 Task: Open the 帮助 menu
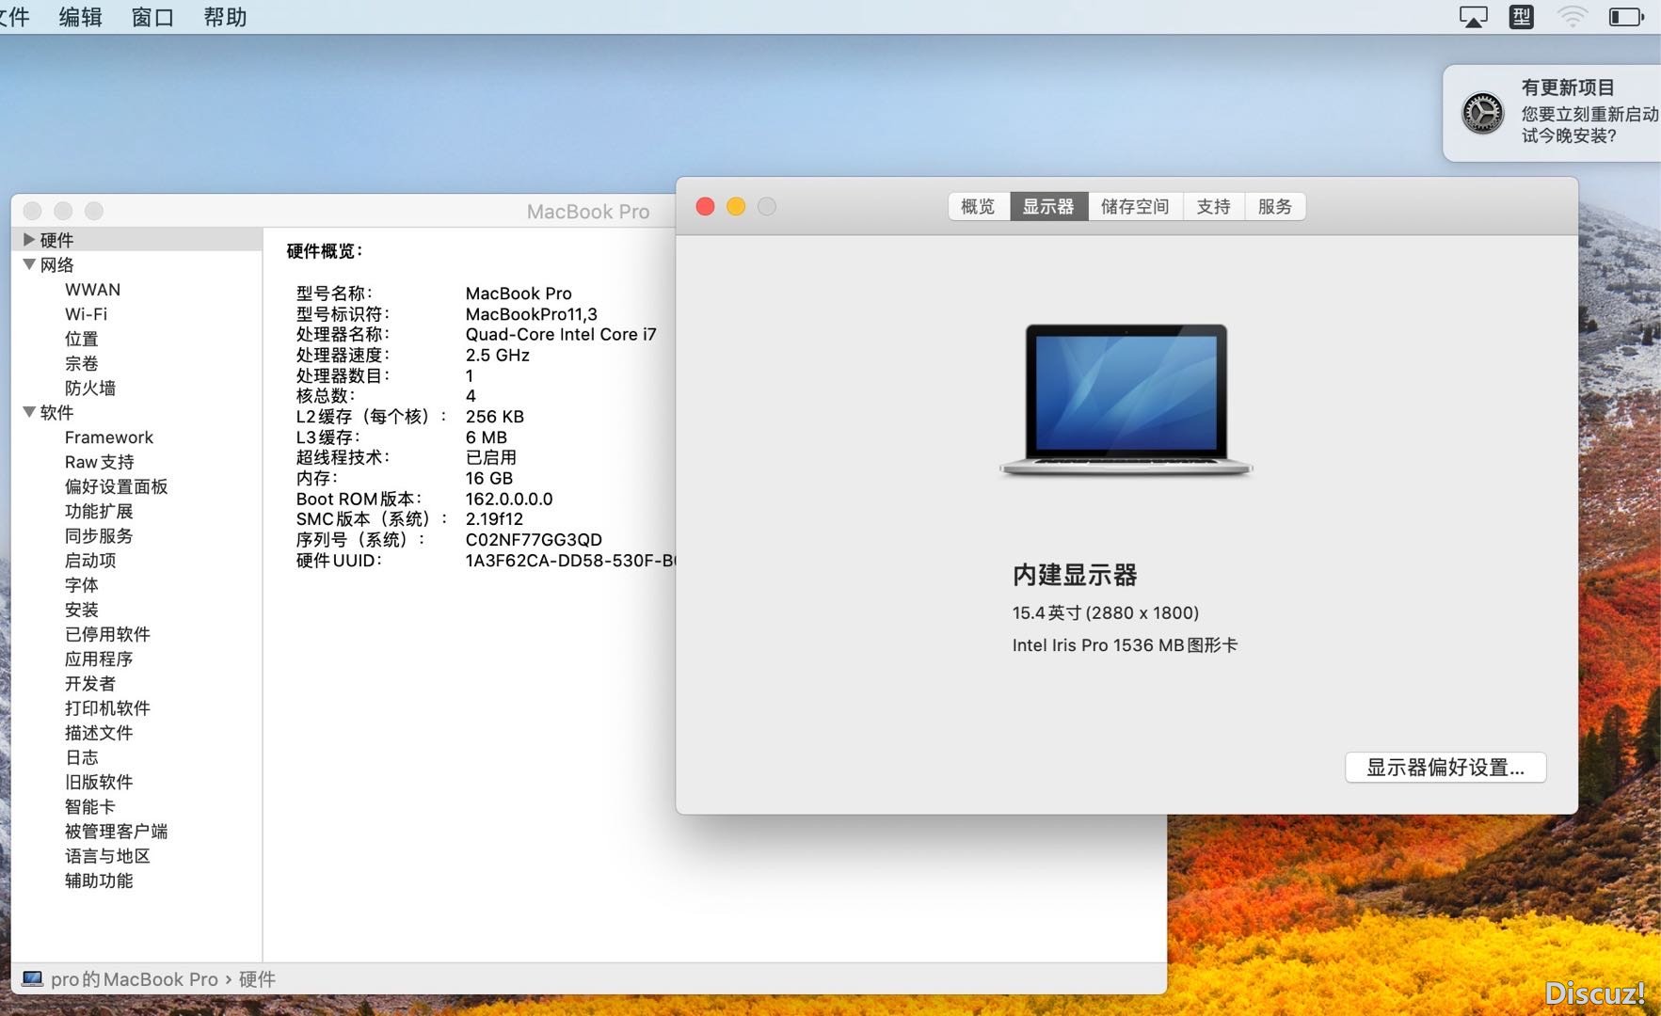pyautogui.click(x=225, y=17)
